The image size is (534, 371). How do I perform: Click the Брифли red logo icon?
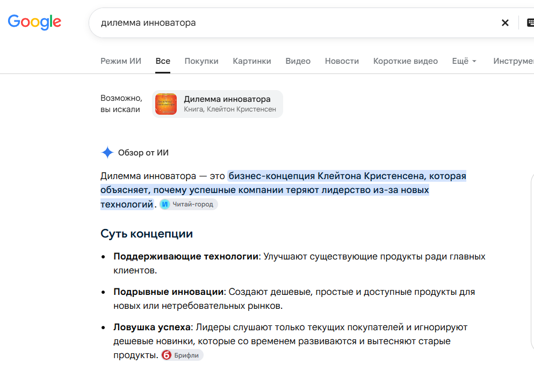click(x=166, y=355)
